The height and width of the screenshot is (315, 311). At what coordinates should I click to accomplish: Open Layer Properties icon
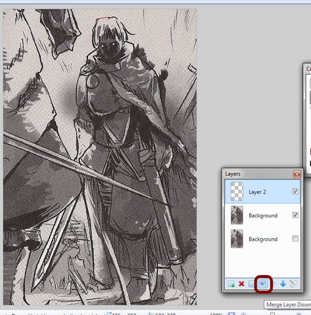pos(293,284)
